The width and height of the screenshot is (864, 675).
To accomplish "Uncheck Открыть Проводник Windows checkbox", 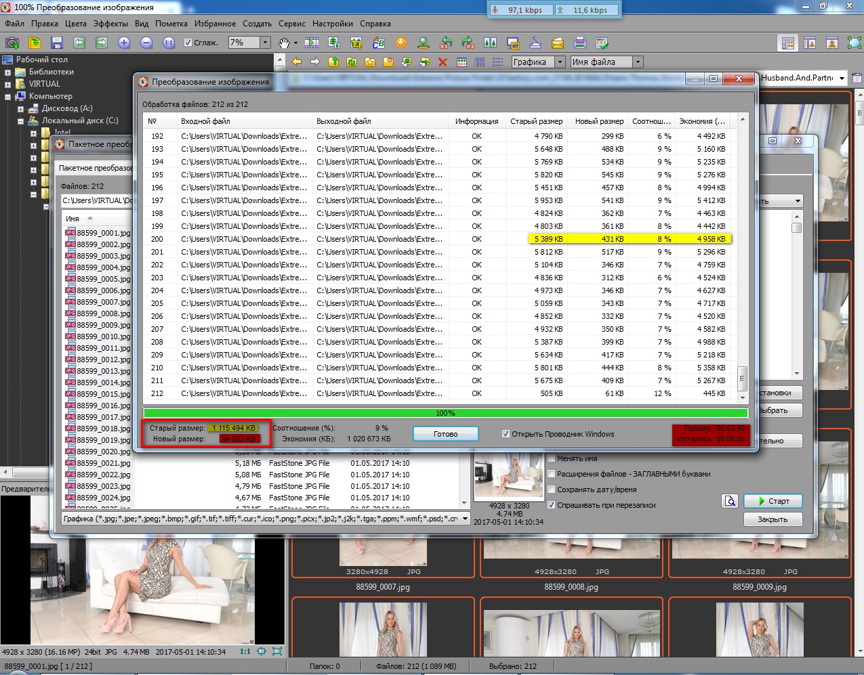I will pos(506,434).
